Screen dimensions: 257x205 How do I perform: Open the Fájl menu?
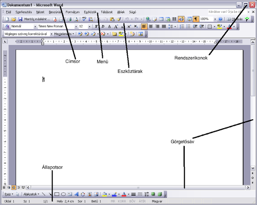[x=8, y=12]
